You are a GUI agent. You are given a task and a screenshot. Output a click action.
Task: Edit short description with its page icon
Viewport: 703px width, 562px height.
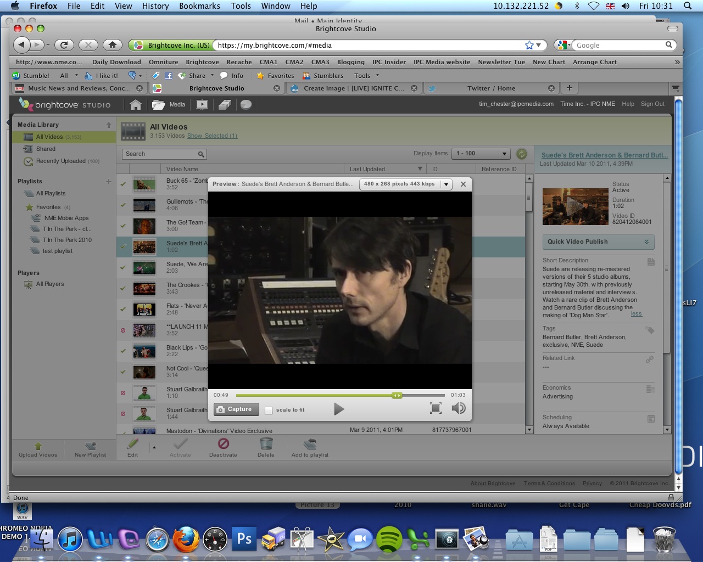coord(651,262)
